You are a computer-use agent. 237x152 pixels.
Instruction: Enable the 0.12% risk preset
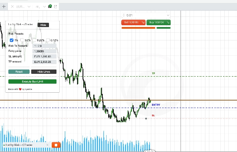point(48,40)
